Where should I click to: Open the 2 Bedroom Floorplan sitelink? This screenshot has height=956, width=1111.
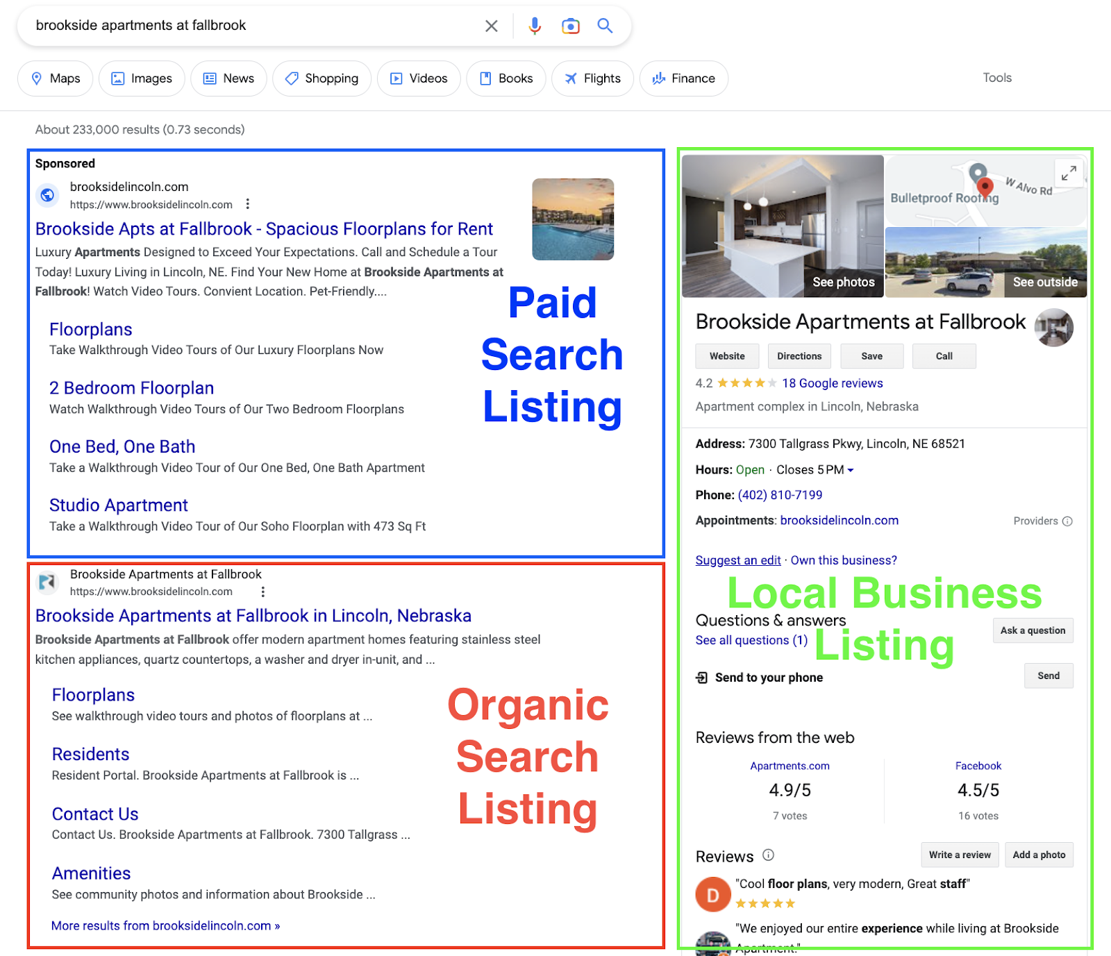pyautogui.click(x=131, y=388)
